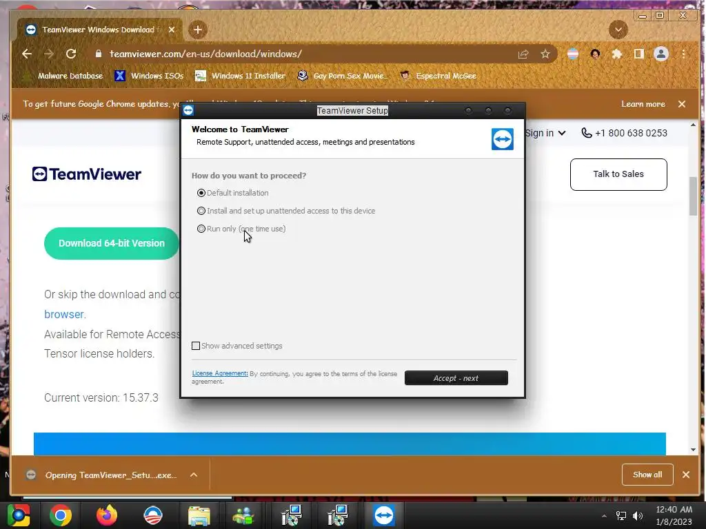Click the network icon in system tray
Screen dimensions: 706x529
(x=621, y=516)
